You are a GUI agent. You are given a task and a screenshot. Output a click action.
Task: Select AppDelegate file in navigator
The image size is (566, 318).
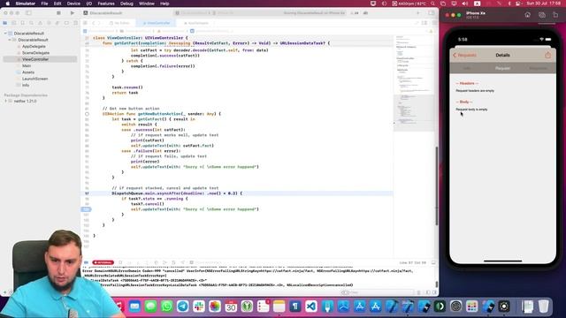point(34,47)
